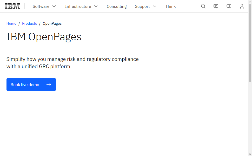Click the IBM logo

coord(12,6)
